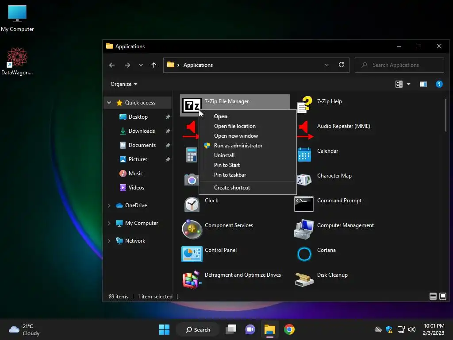
Task: Go up one folder level
Action: click(154, 65)
